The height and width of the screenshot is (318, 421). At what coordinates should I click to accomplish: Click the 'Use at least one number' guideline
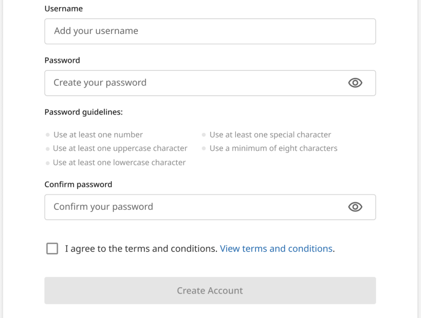coord(98,134)
